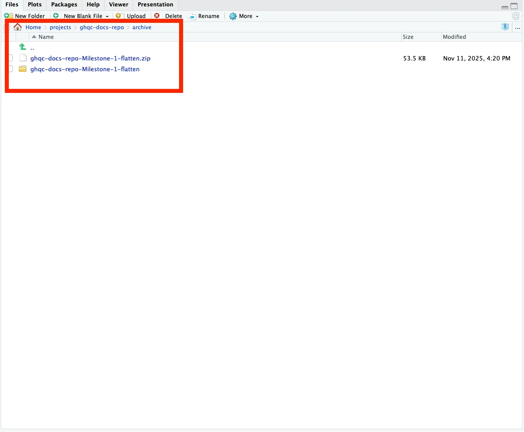Open the Viewer tab

click(119, 5)
